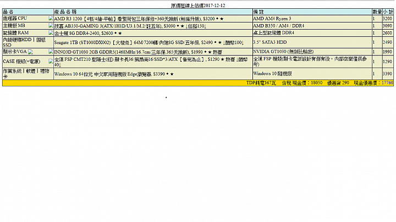Click the image icon in the 記憶體 RAM row
The width and height of the screenshot is (396, 222).
pyautogui.click(x=51, y=32)
